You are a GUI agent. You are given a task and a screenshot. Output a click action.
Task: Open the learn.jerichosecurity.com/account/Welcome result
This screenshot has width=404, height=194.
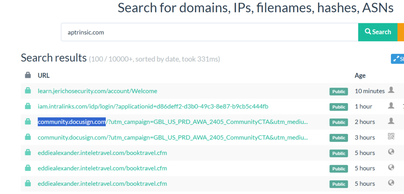point(97,91)
